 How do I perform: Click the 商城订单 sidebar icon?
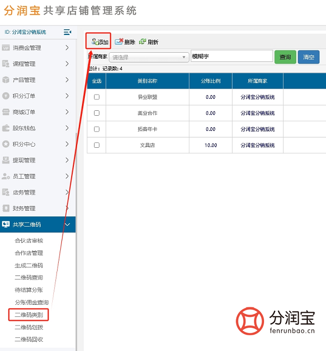click(5, 112)
